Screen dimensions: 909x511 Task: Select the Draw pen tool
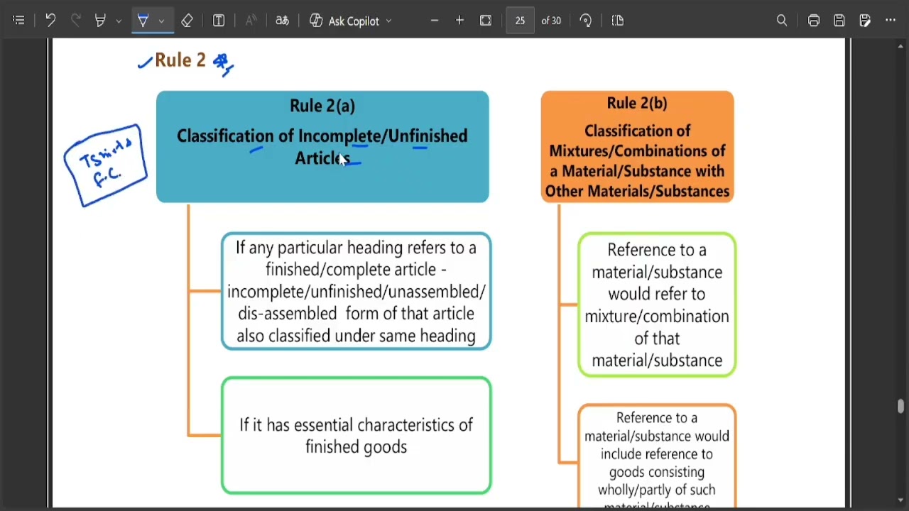[101, 21]
